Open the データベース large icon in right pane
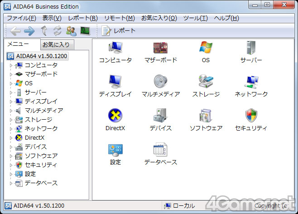This screenshot has height=214, width=298. tap(161, 150)
